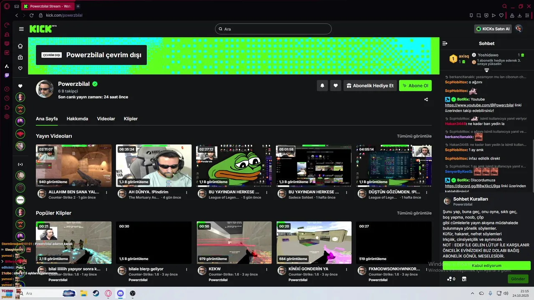The image size is (534, 300).
Task: Open Powerzbilal profile avatar
Action: [x=45, y=89]
